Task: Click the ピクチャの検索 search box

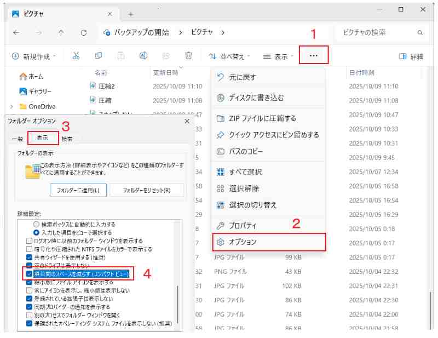Action: pyautogui.click(x=383, y=33)
